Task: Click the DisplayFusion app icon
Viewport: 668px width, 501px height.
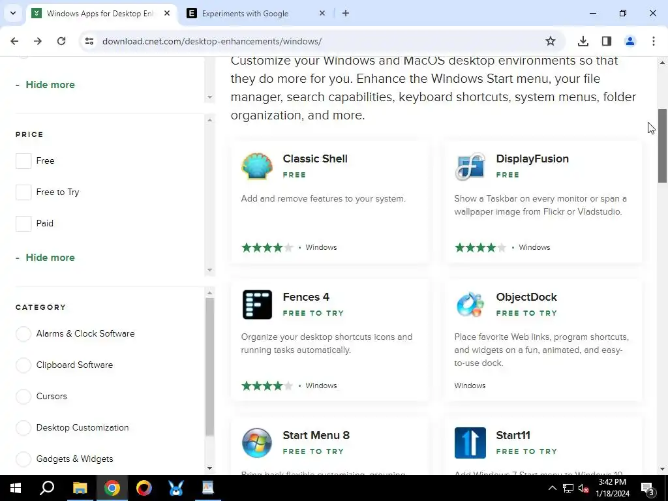Action: point(470,166)
